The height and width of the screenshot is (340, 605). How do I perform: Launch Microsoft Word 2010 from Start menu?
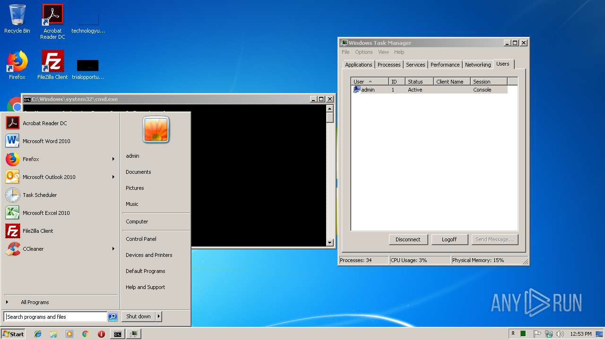pyautogui.click(x=60, y=141)
